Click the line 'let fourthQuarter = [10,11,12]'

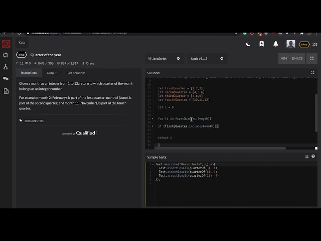(184, 100)
